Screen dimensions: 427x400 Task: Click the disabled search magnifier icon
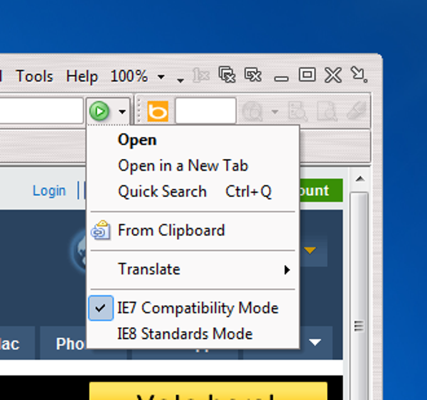[252, 111]
